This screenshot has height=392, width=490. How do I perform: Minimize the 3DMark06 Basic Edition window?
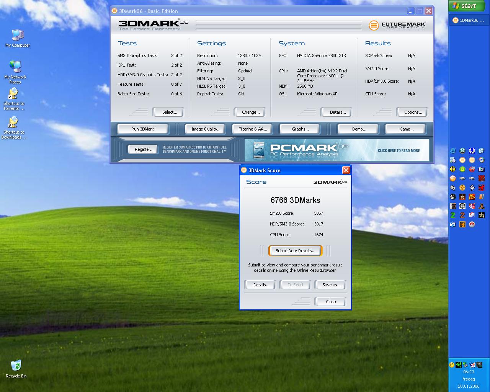[410, 11]
